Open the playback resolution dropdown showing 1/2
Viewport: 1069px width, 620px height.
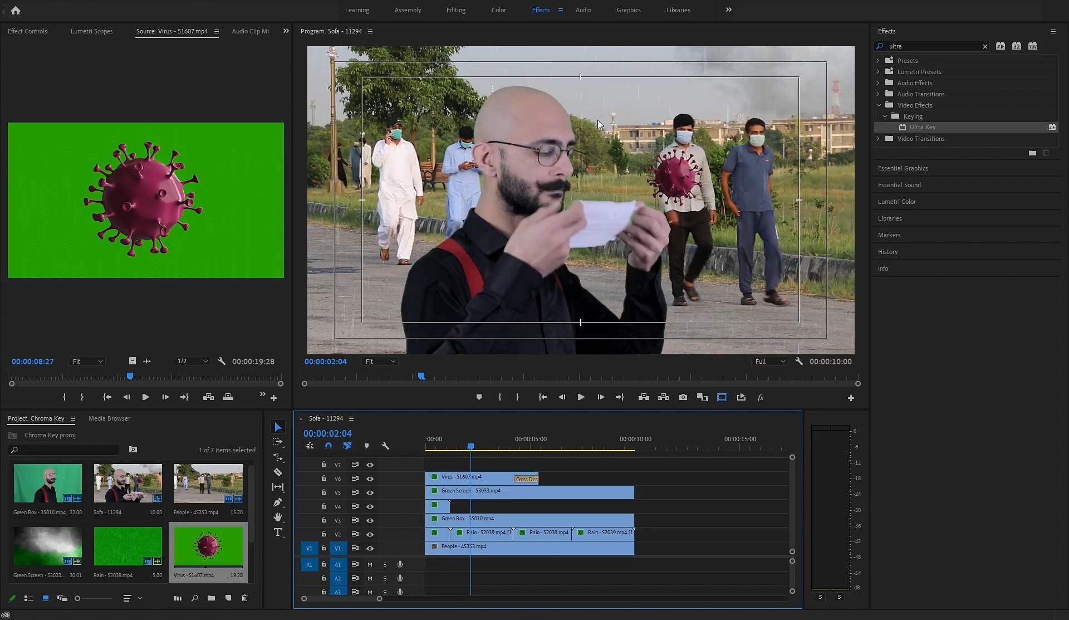(192, 362)
